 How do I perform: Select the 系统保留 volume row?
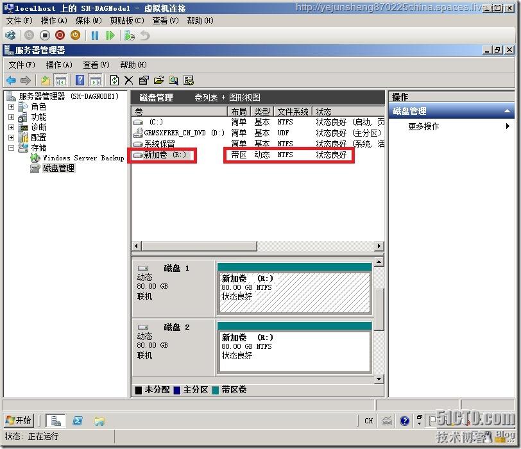coord(258,144)
